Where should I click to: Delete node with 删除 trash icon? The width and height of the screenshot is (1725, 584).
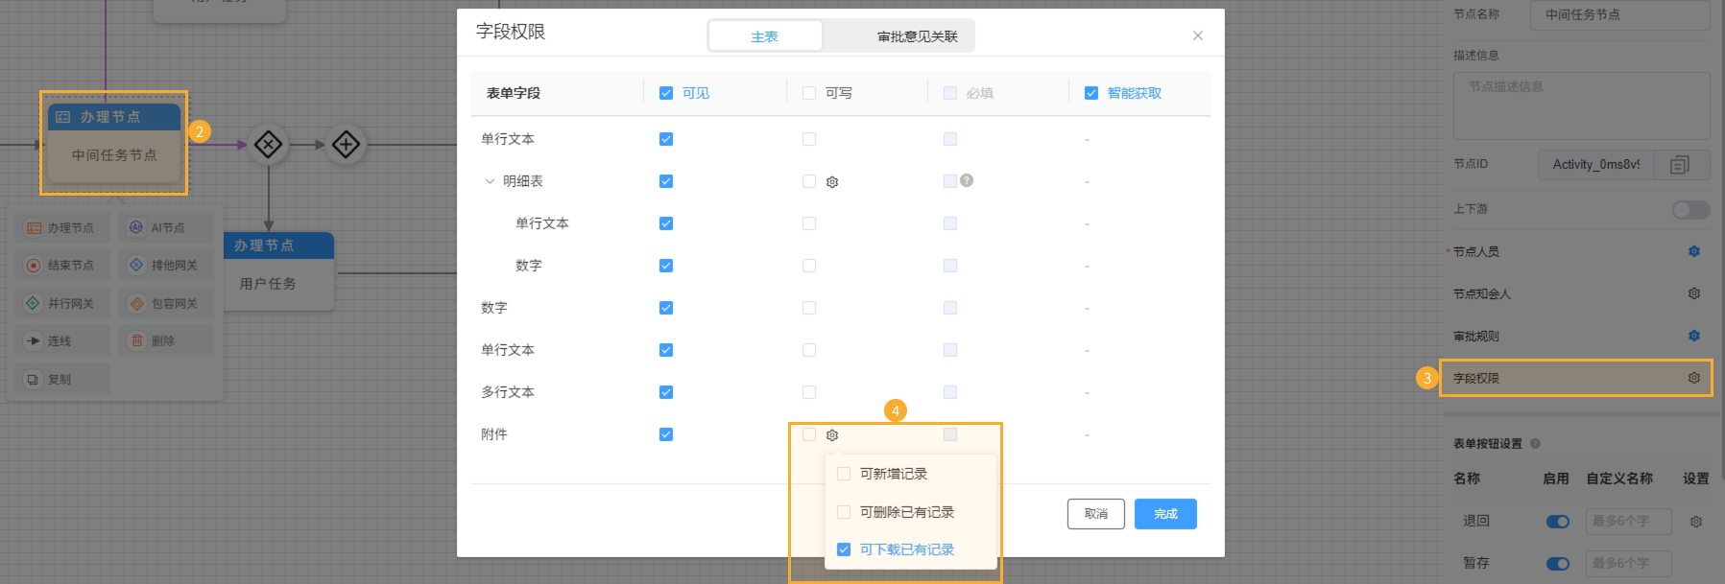pos(166,341)
